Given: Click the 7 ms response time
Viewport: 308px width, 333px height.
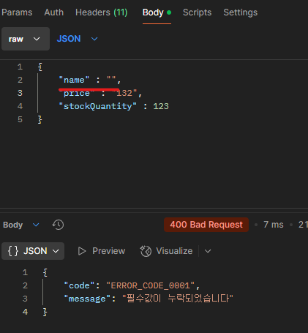Looking at the screenshot, I should click(x=274, y=225).
